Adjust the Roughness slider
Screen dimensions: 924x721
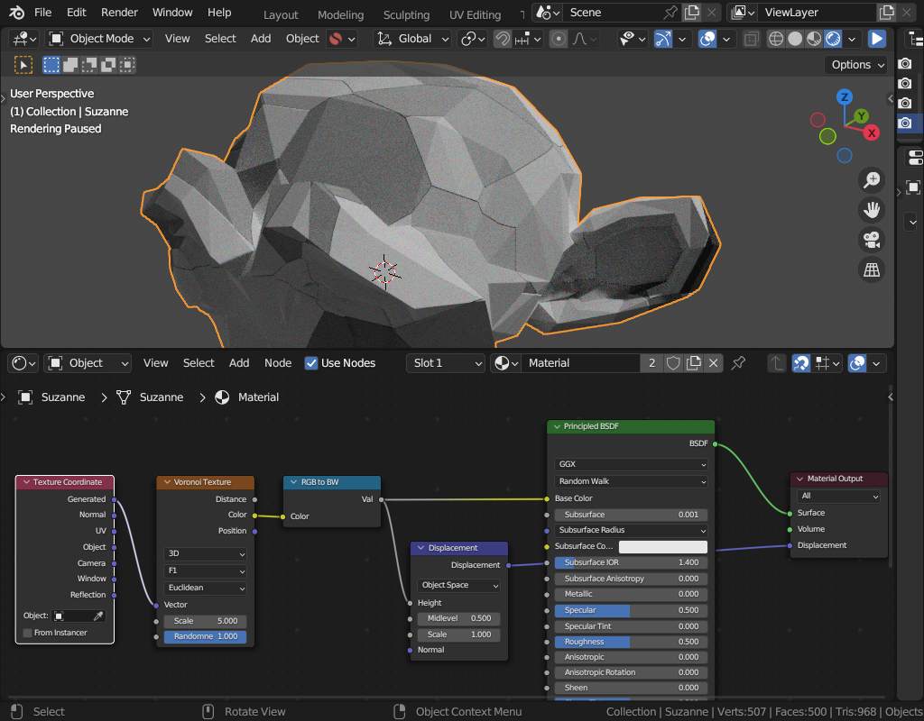tap(631, 642)
